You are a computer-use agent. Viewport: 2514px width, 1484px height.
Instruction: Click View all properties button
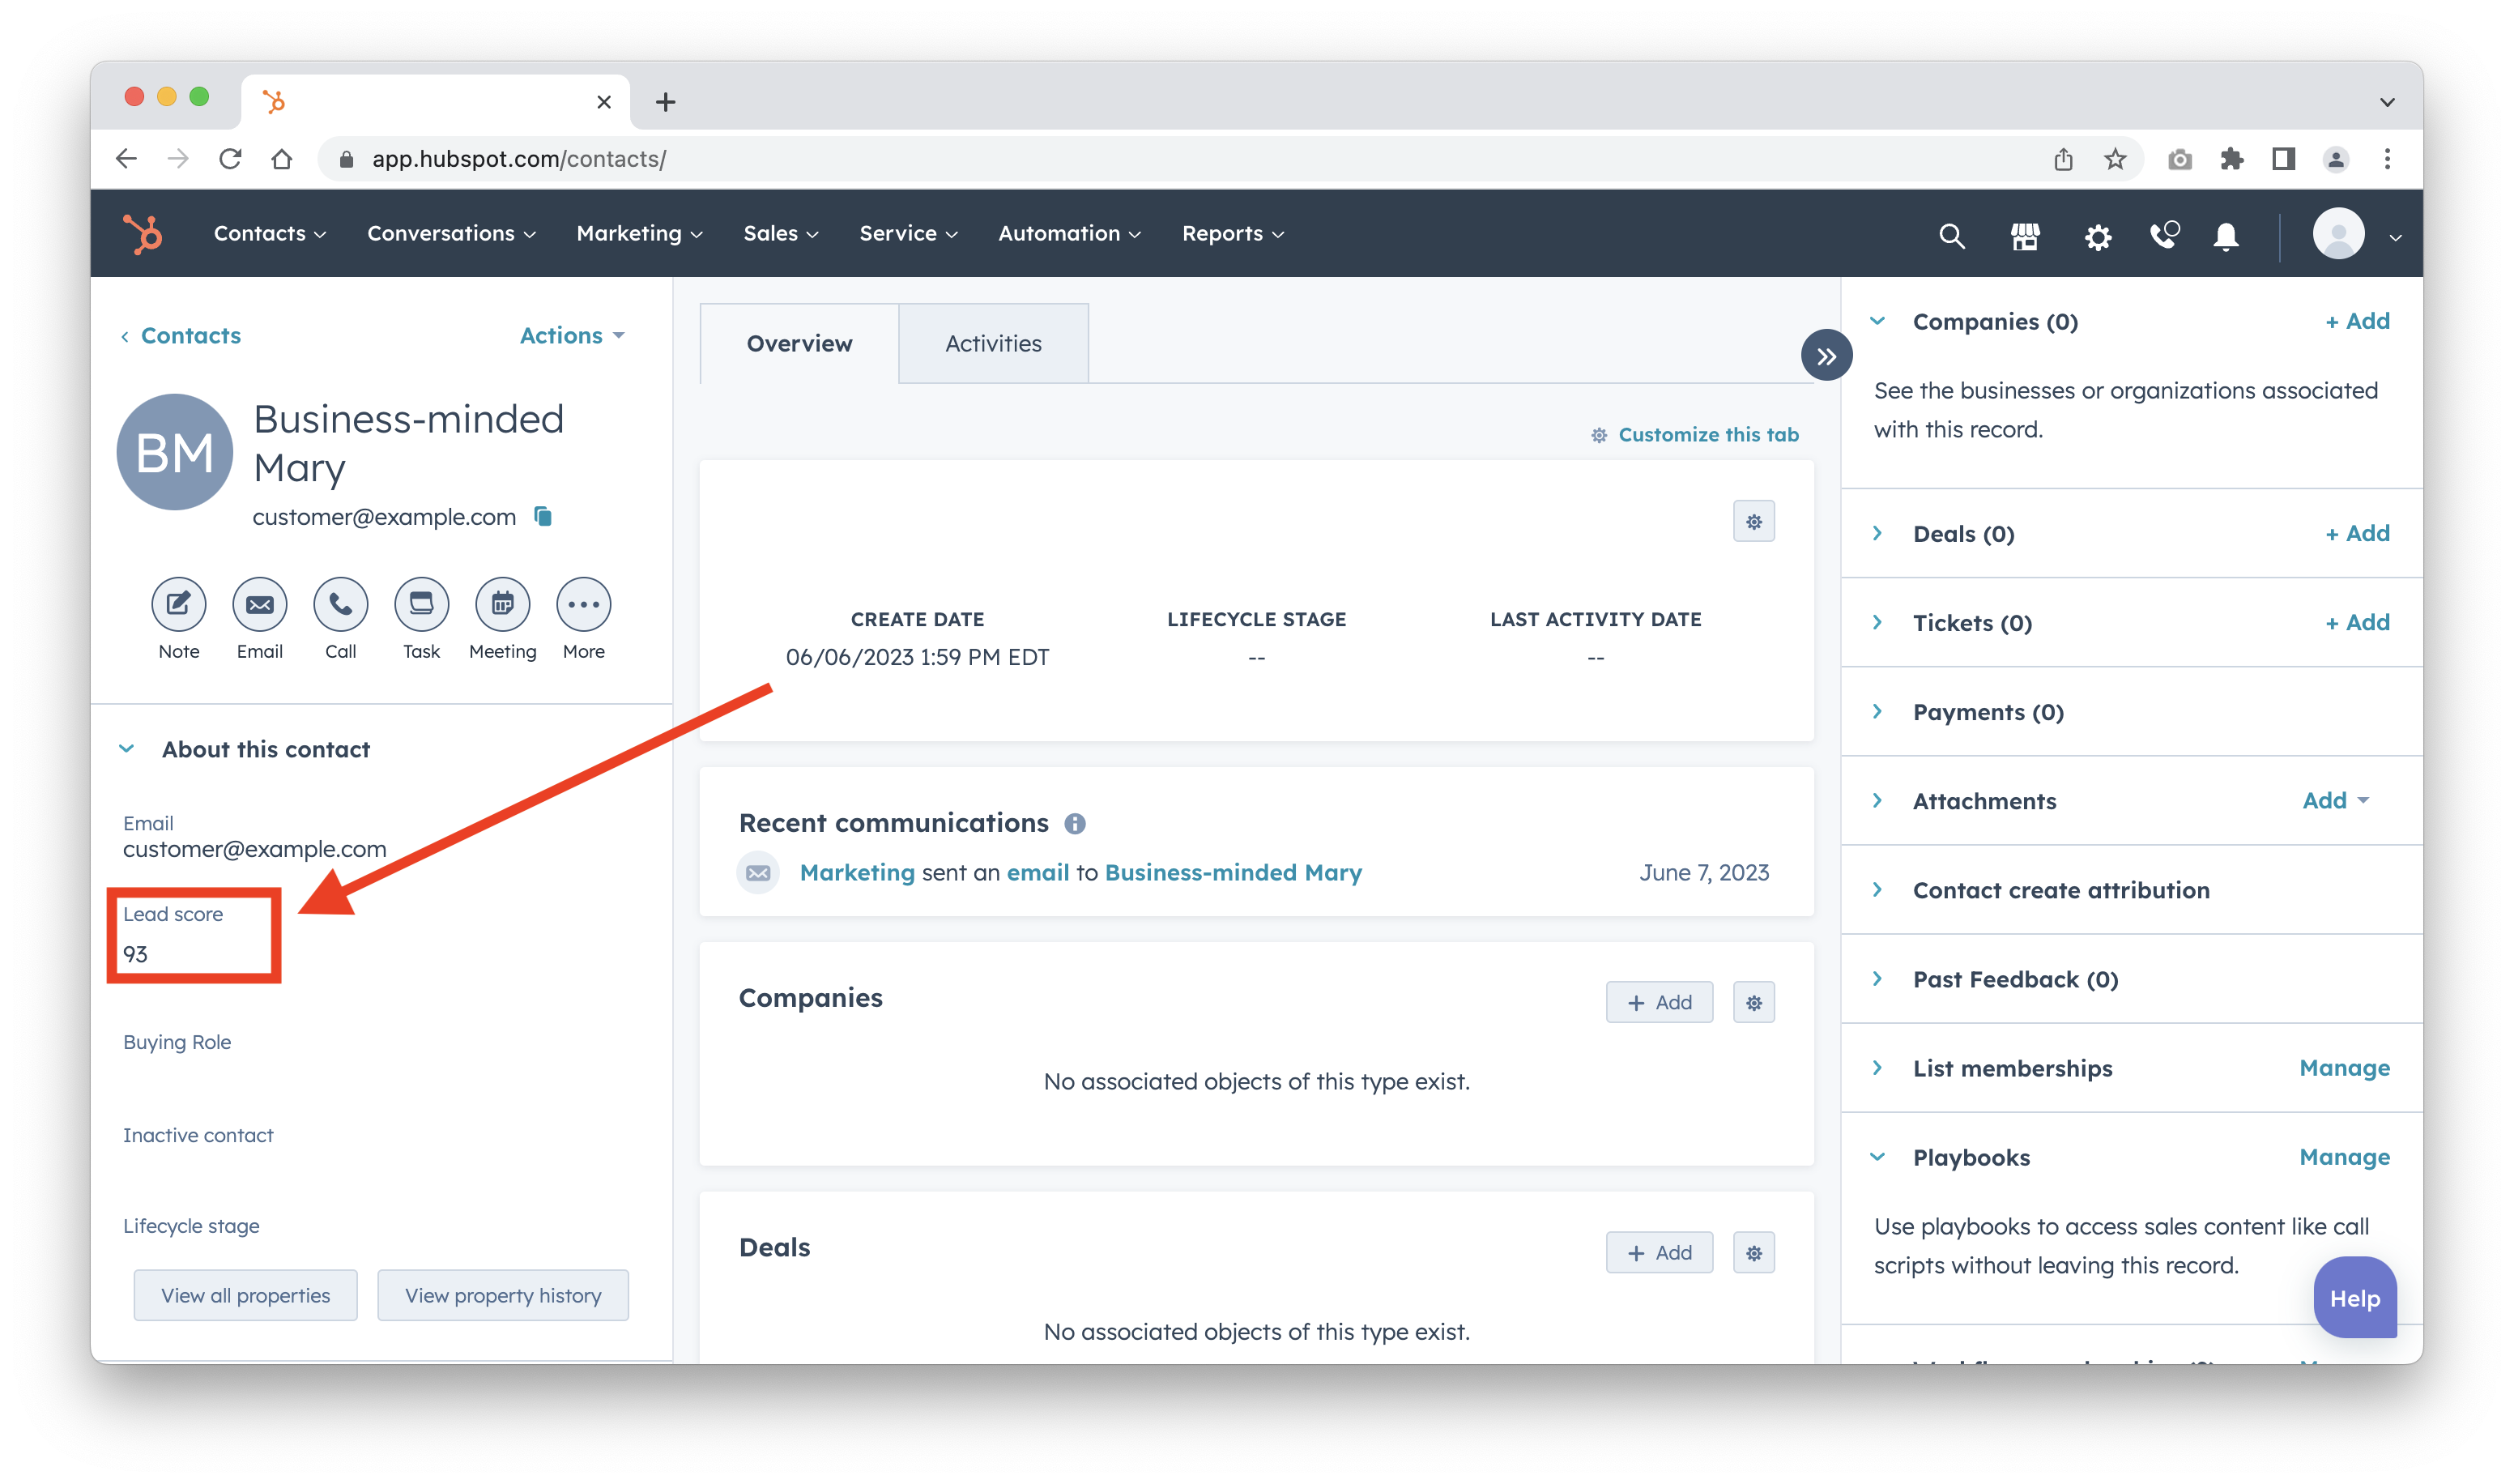[246, 1295]
